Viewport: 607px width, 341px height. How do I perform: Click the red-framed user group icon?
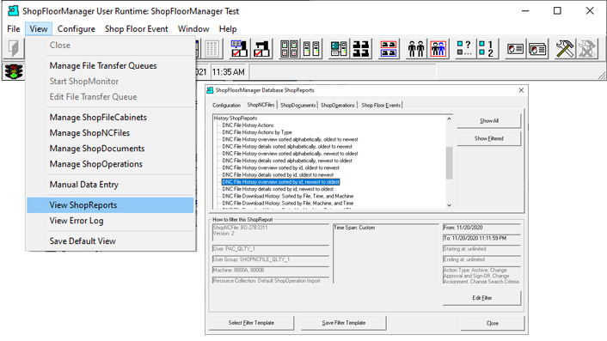tap(438, 49)
